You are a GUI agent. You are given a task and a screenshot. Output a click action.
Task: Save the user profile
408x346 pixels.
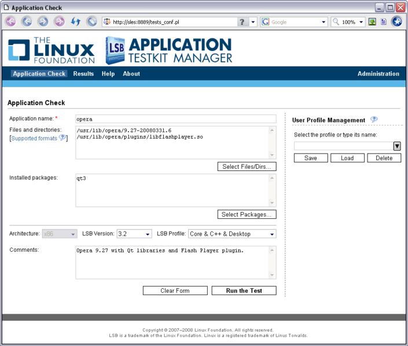coord(311,158)
